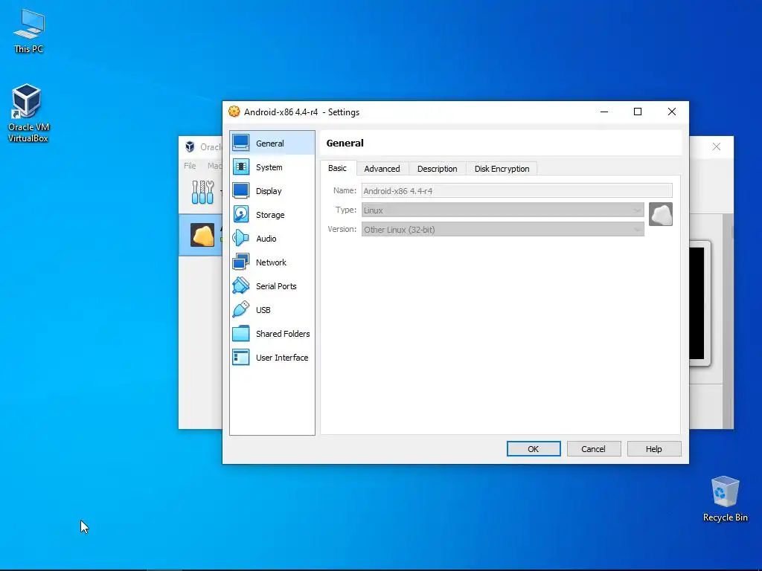Select Oracle VM VirtualBox desktop shortcut
The height and width of the screenshot is (571, 762).
tap(28, 113)
